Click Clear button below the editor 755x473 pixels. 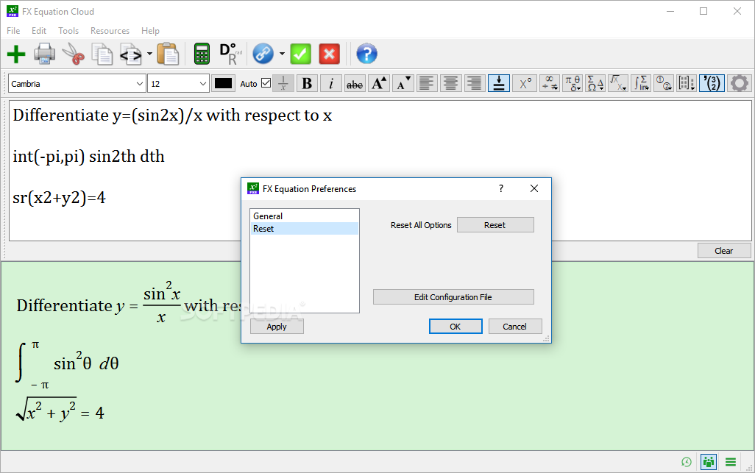pos(724,251)
